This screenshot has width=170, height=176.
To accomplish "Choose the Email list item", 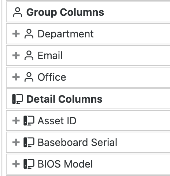I will (88, 55).
